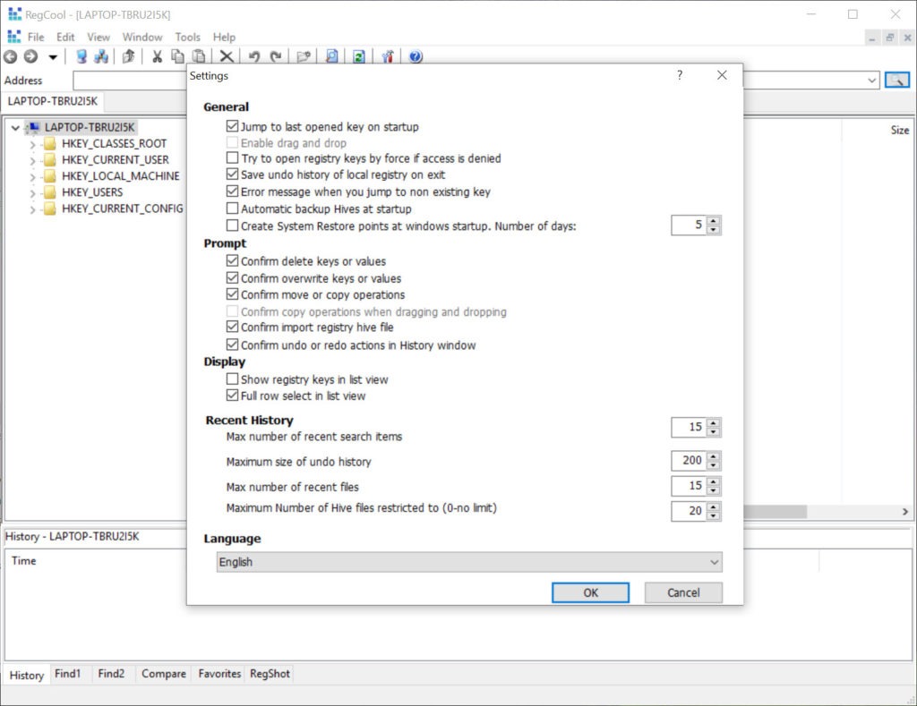
Task: Toggle Jump to last opened key on startup
Action: pyautogui.click(x=232, y=126)
